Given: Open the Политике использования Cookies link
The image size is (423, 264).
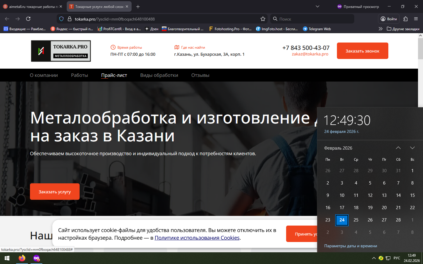Looking at the screenshot, I should [x=197, y=238].
